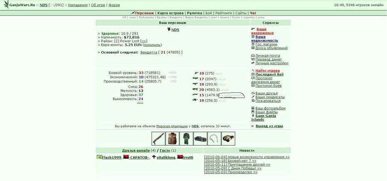Click the black car equipment thumbnail

click(200, 139)
